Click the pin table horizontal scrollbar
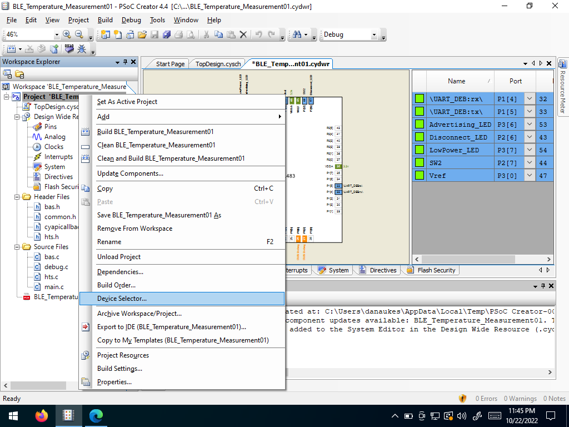The height and width of the screenshot is (427, 569). click(x=468, y=259)
